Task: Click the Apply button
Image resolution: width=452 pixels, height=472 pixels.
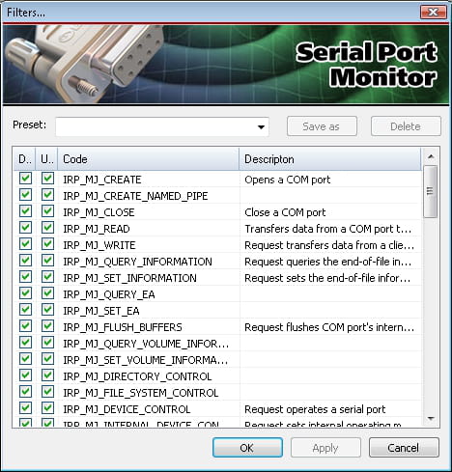Action: (325, 448)
